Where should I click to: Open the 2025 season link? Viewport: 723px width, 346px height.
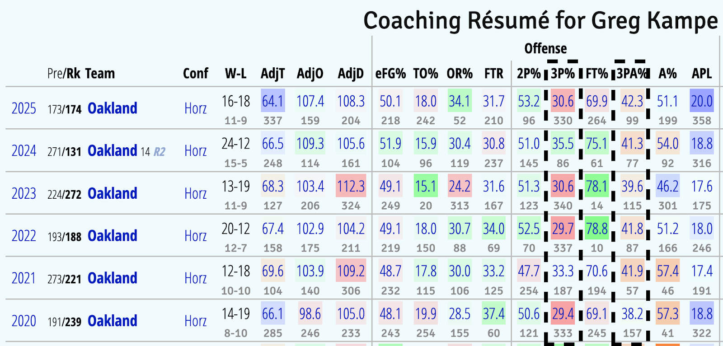(x=23, y=108)
